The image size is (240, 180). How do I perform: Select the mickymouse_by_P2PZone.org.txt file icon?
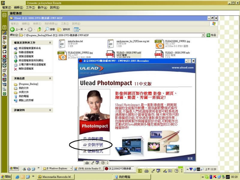(x=111, y=43)
